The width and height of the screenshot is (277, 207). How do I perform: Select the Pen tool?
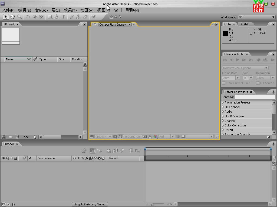57,17
